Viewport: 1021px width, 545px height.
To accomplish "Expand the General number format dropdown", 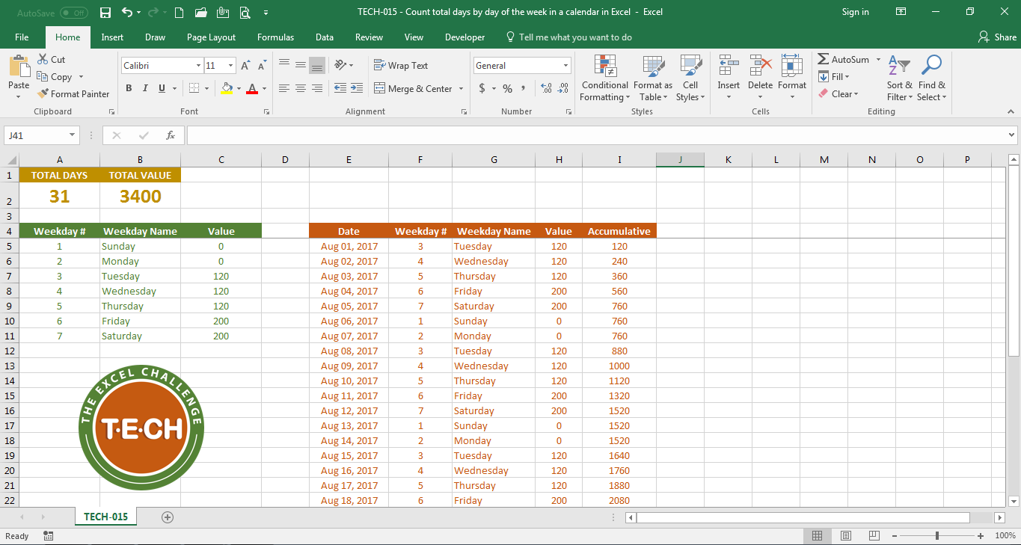I will coord(565,66).
